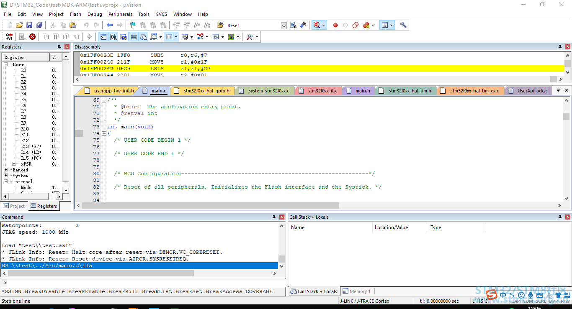
Task: Click Step Over braces icon
Action: tap(57, 37)
